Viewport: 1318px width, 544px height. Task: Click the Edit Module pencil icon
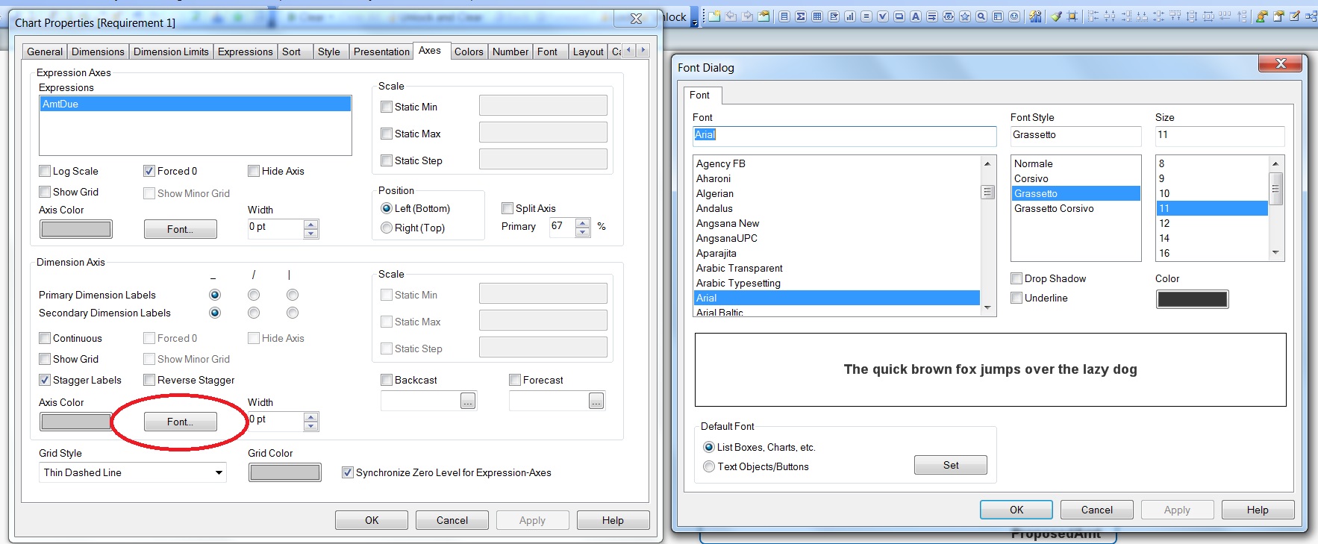point(1295,16)
